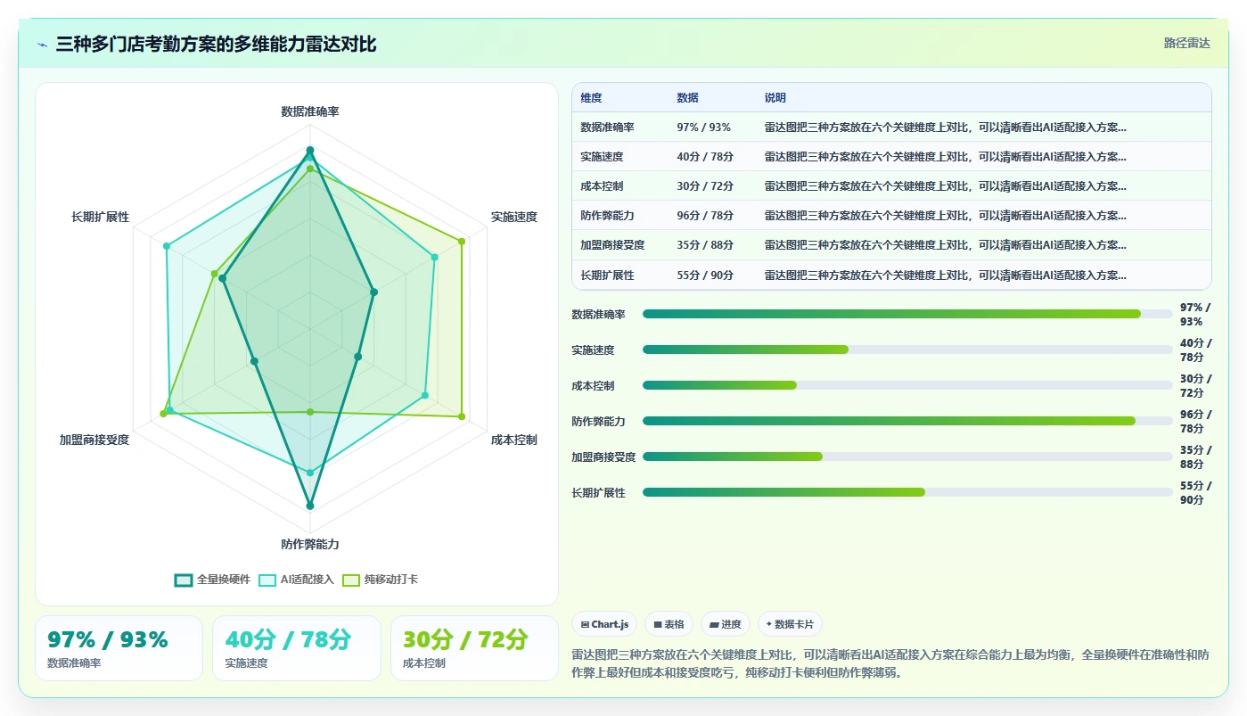
Task: Click the lightning icon beside the title
Action: pyautogui.click(x=42, y=45)
